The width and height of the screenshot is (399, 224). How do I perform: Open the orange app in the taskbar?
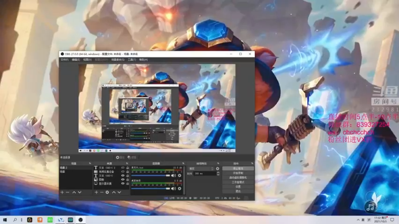(x=40, y=220)
